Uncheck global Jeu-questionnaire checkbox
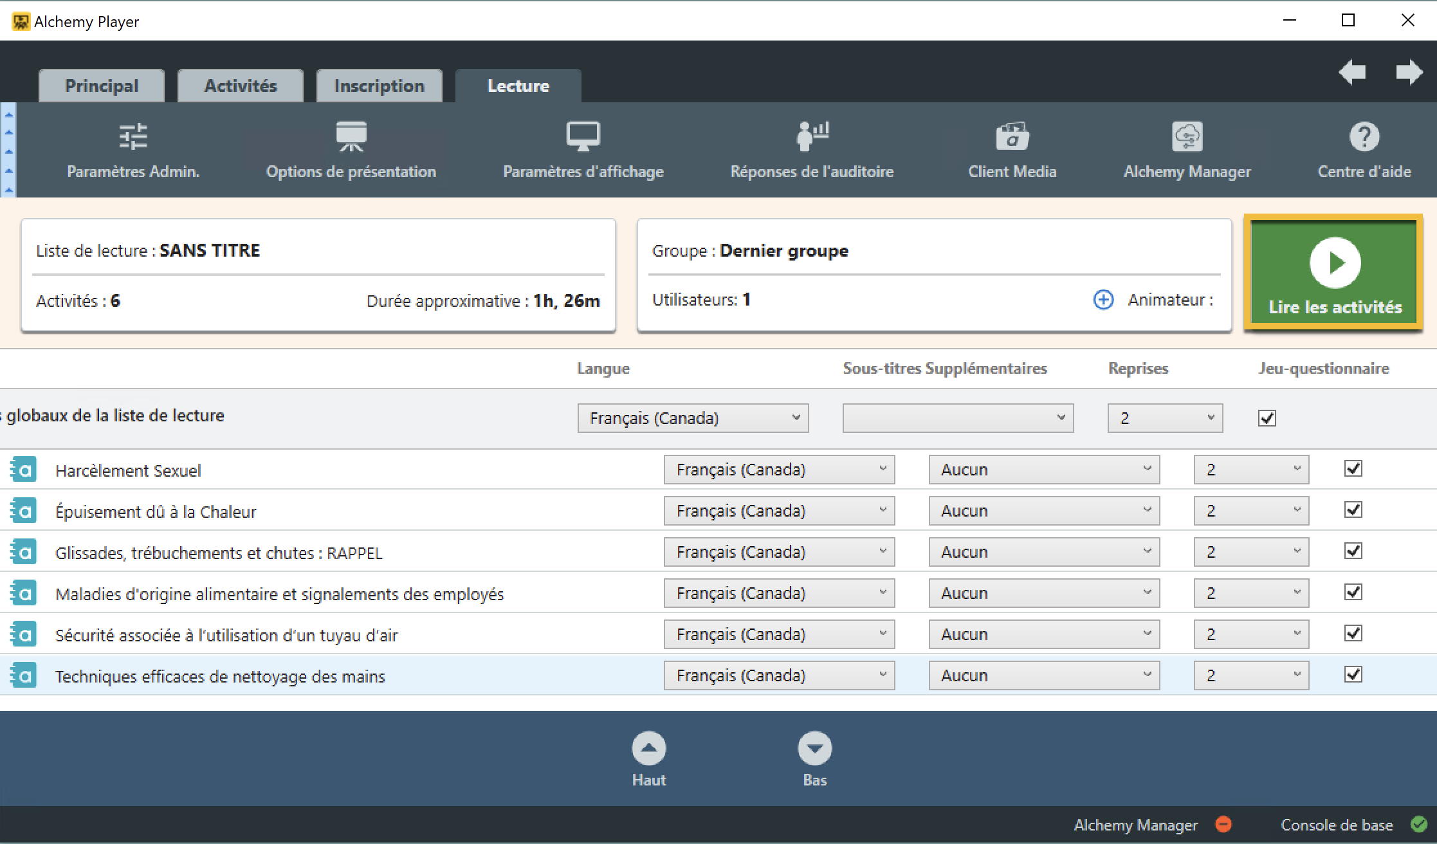1437x844 pixels. [x=1267, y=418]
